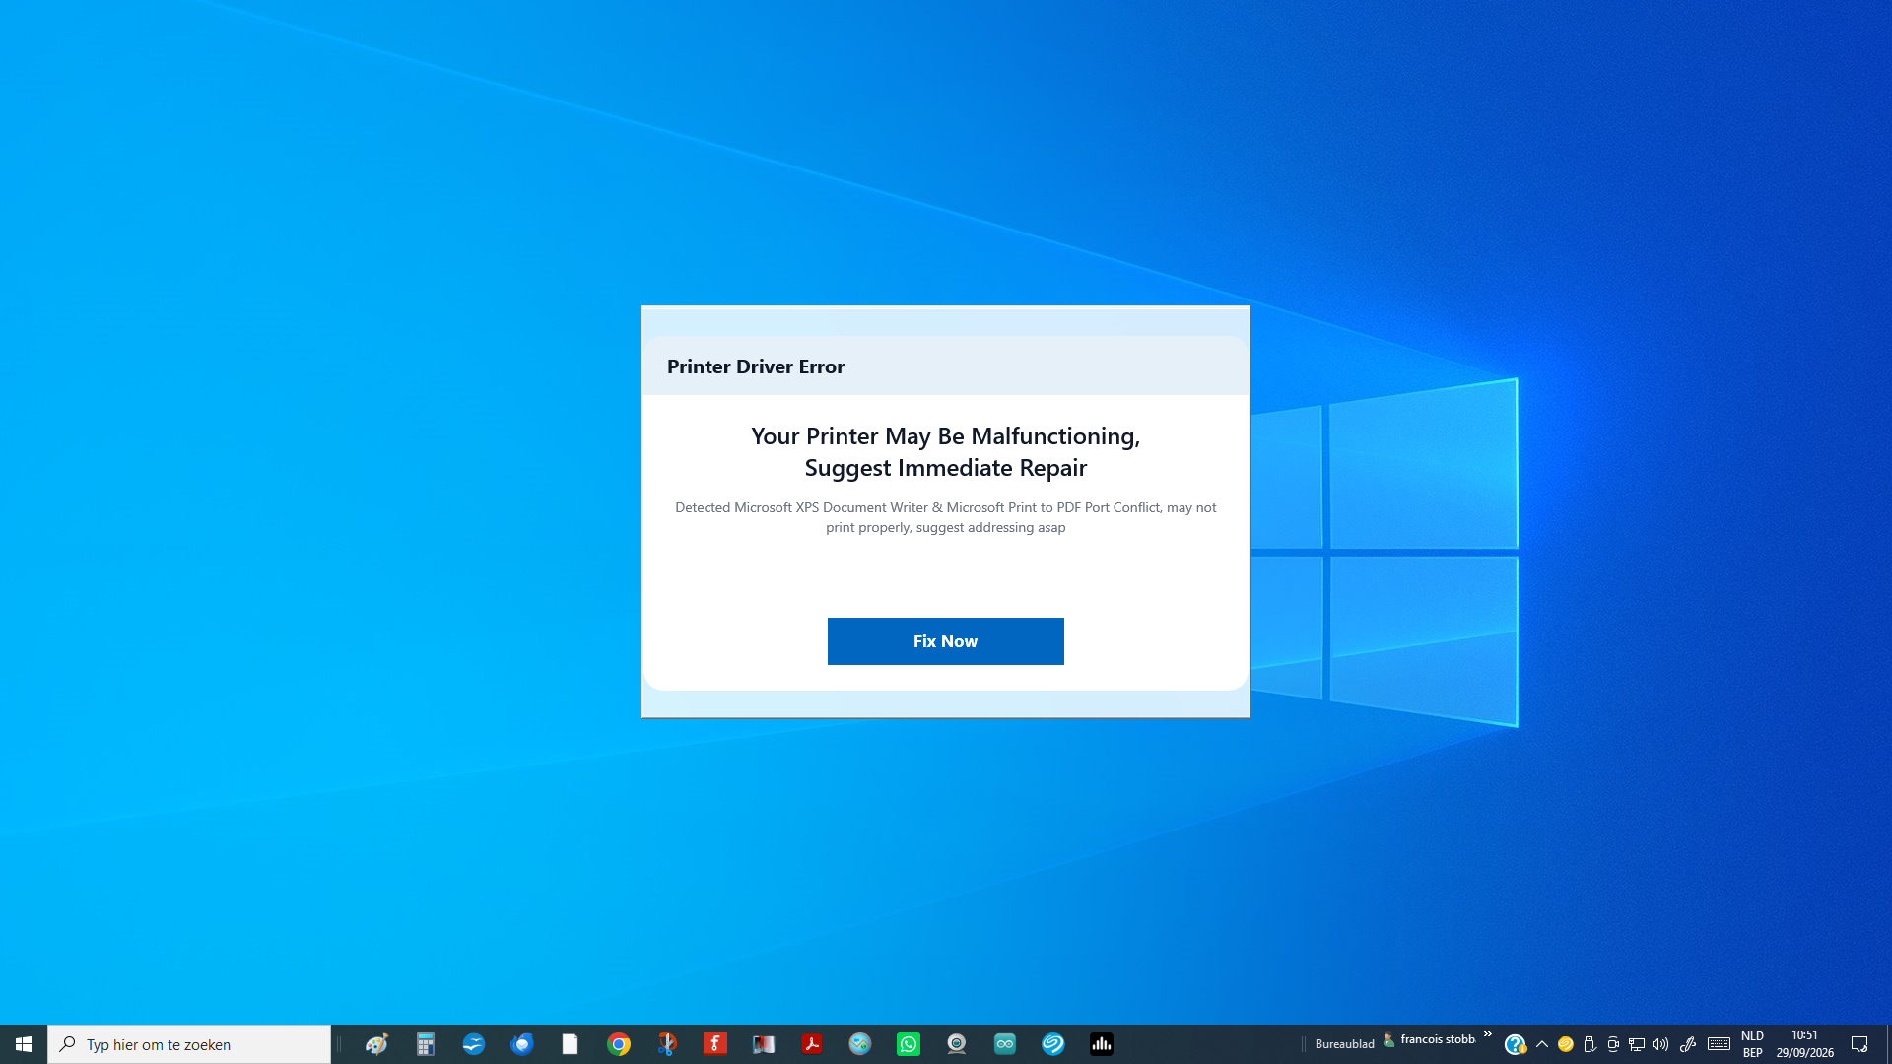
Task: Open the notification Action Center
Action: pos(1859,1044)
